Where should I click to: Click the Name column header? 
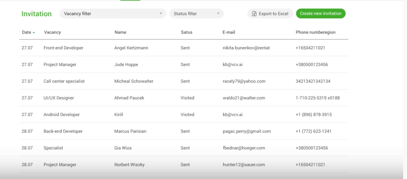click(120, 32)
